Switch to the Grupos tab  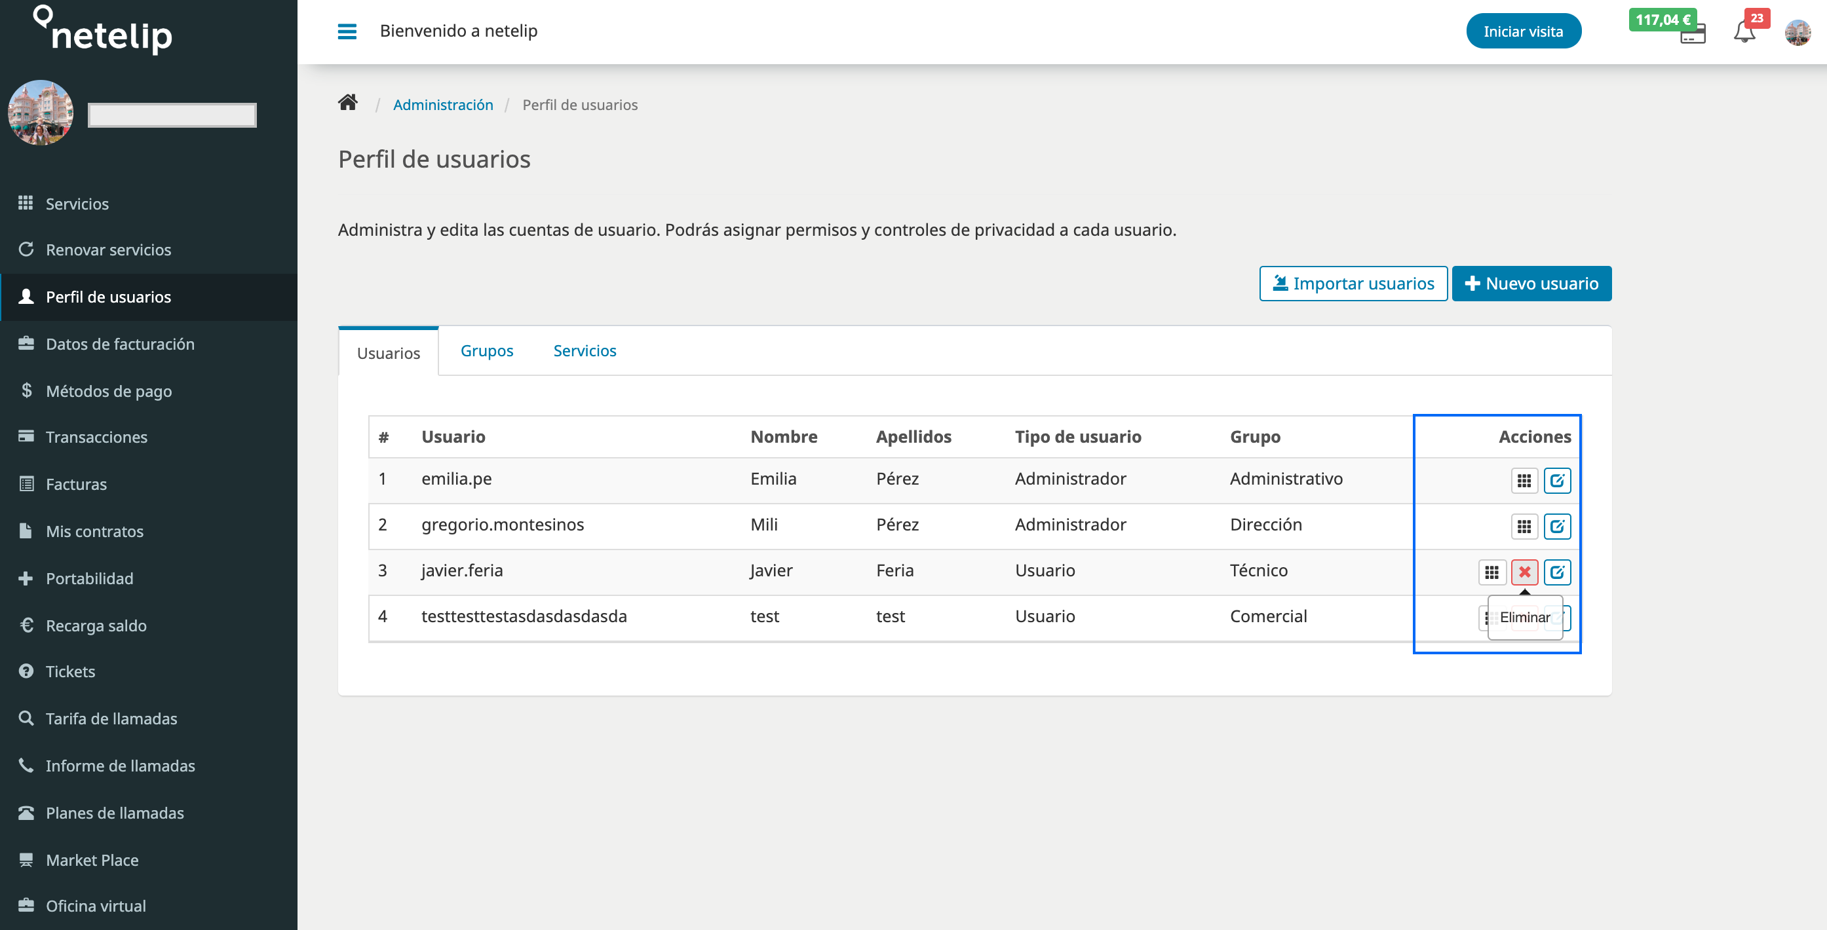486,348
